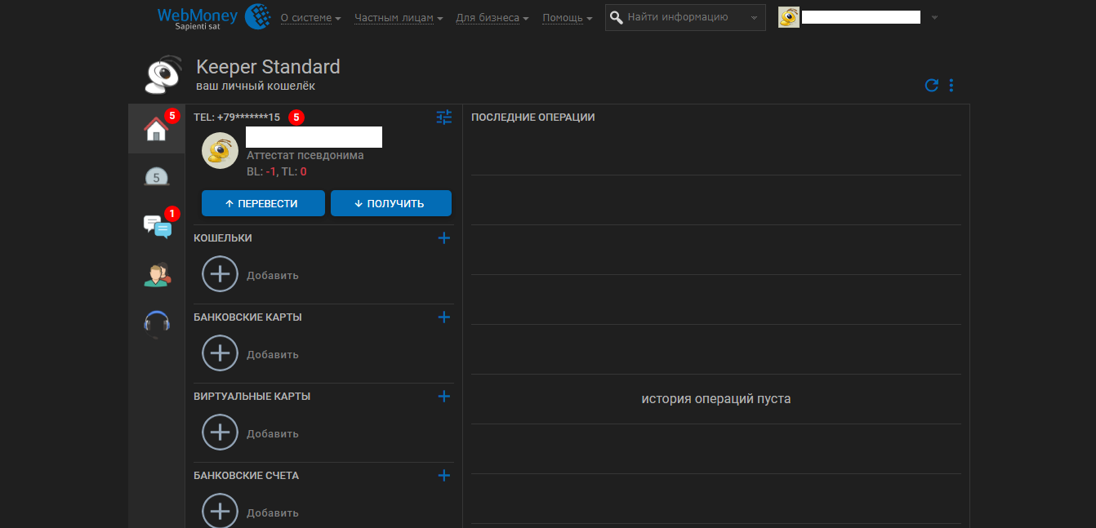Open the Помощь menu

click(x=568, y=18)
